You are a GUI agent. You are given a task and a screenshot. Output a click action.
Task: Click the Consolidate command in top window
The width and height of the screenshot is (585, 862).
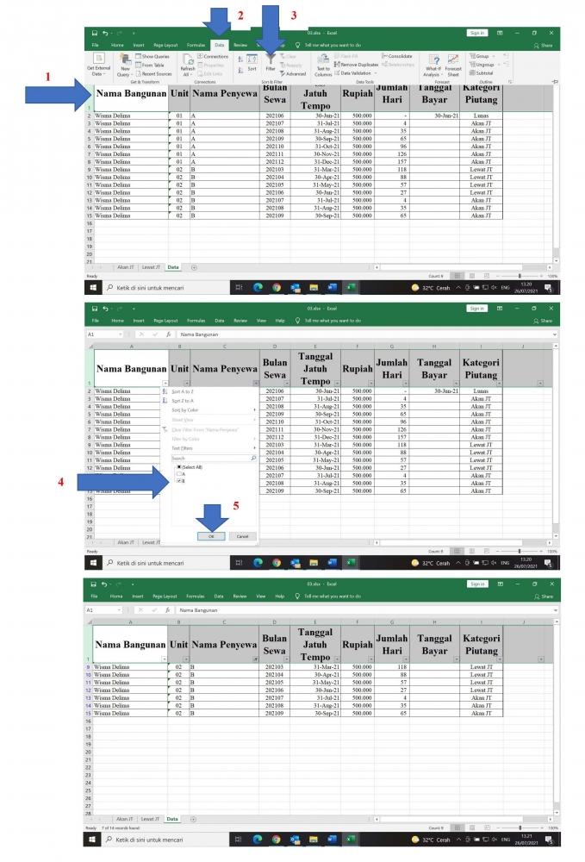(396, 56)
